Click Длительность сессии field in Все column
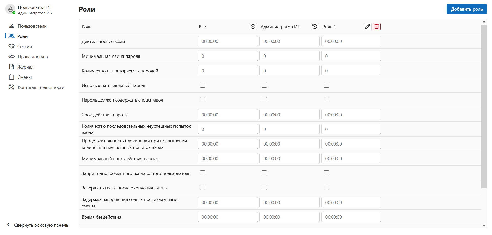492x235 pixels. 228,41
